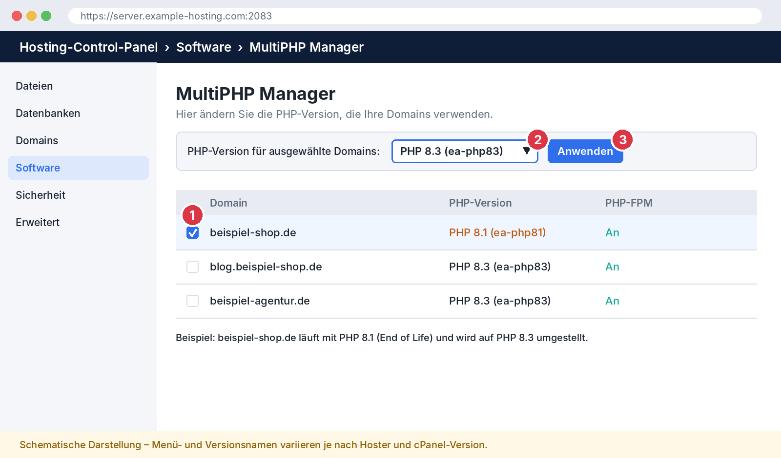The width and height of the screenshot is (781, 458).
Task: Check the blog.beispiel-shop.de checkbox
Action: pos(193,267)
